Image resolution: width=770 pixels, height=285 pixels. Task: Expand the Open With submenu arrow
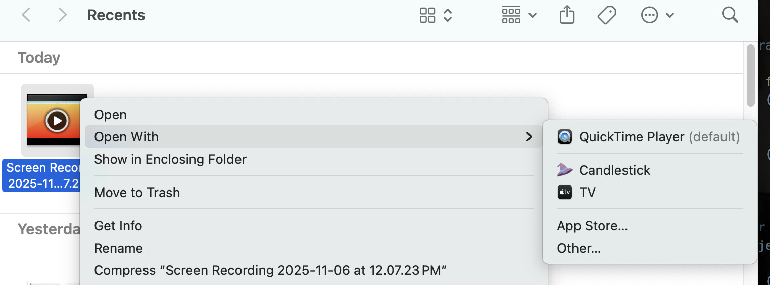coord(529,137)
